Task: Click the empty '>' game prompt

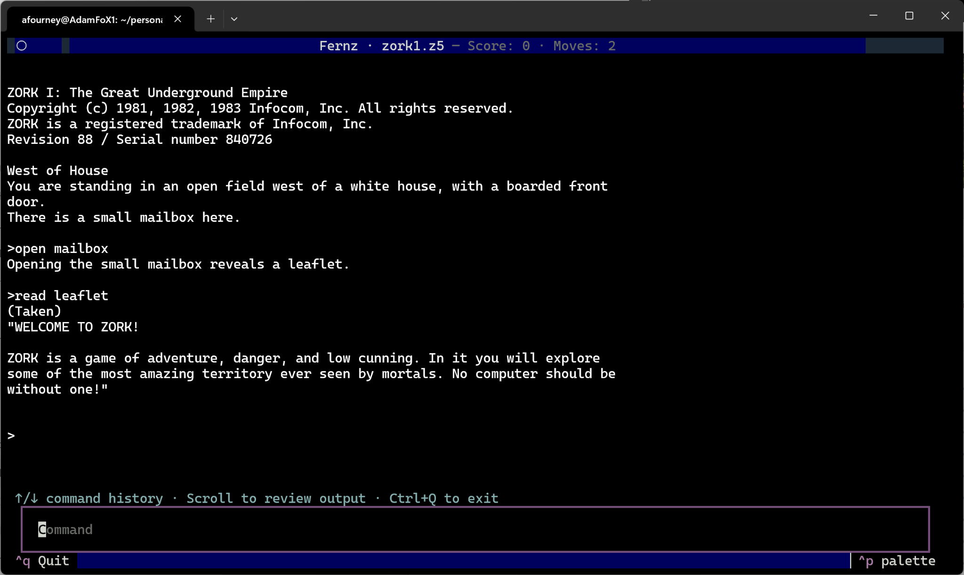Action: pos(11,436)
